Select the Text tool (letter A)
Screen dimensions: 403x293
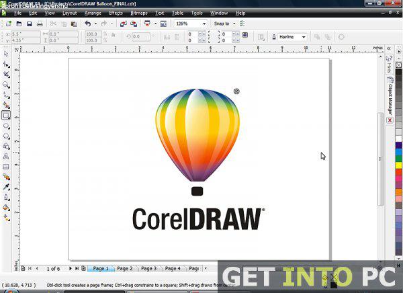coord(6,157)
